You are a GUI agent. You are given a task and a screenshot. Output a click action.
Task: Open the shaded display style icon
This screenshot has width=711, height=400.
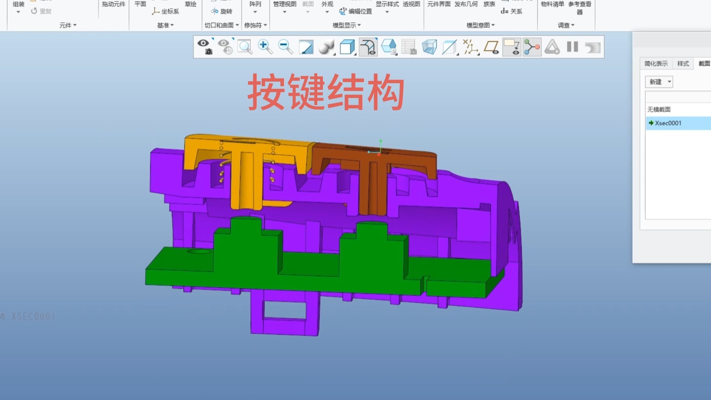point(326,47)
